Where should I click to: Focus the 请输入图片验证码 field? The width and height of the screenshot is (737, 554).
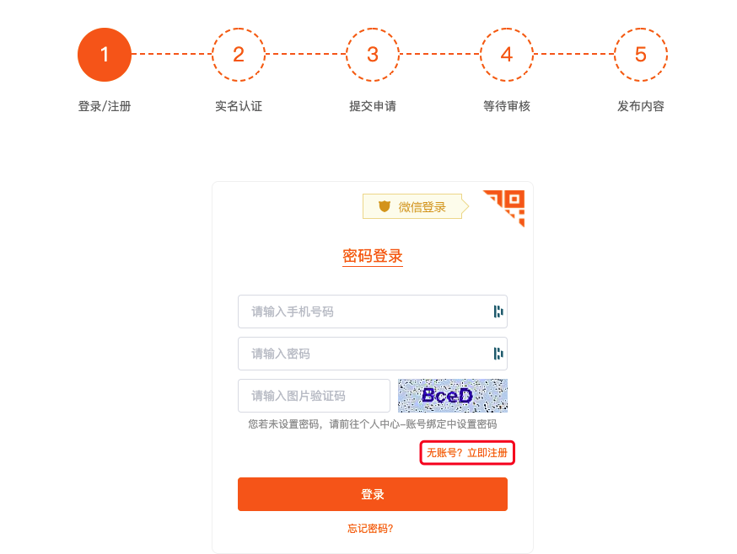(x=314, y=396)
